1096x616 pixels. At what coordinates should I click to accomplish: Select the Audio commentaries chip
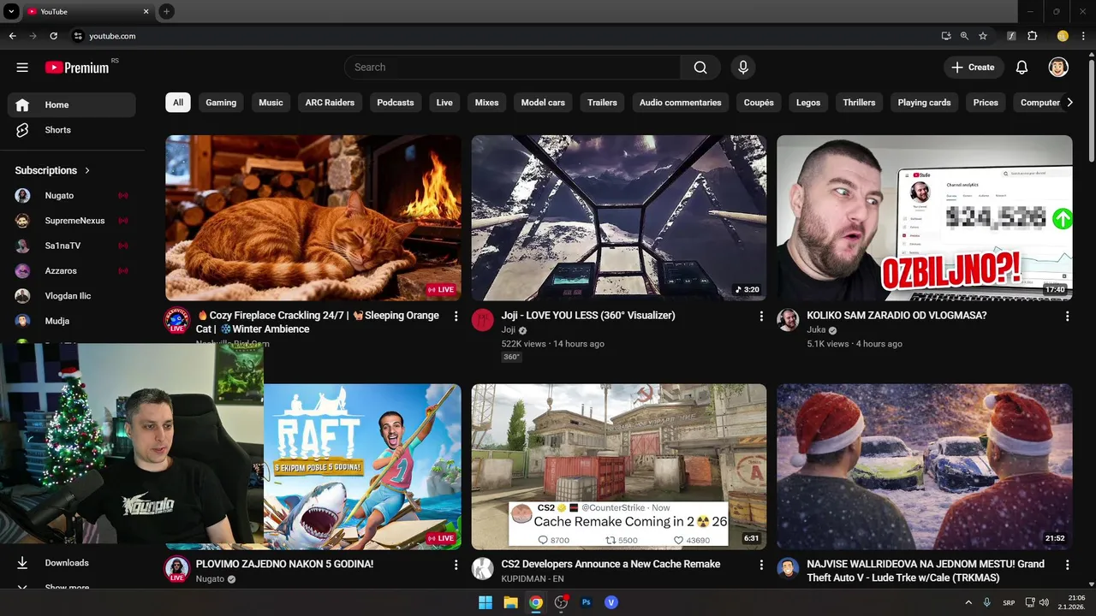[x=680, y=103]
